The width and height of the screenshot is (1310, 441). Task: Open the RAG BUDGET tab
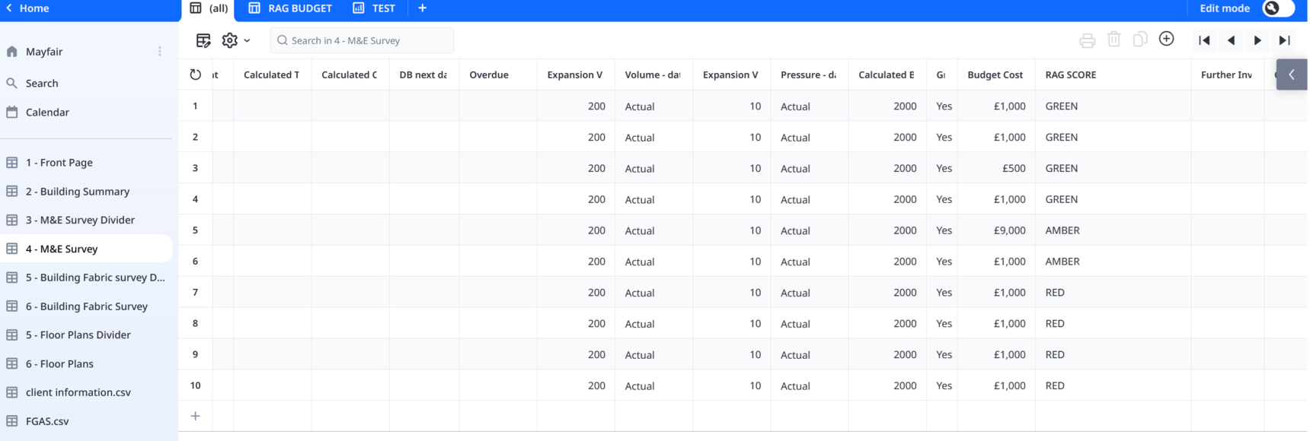point(290,8)
